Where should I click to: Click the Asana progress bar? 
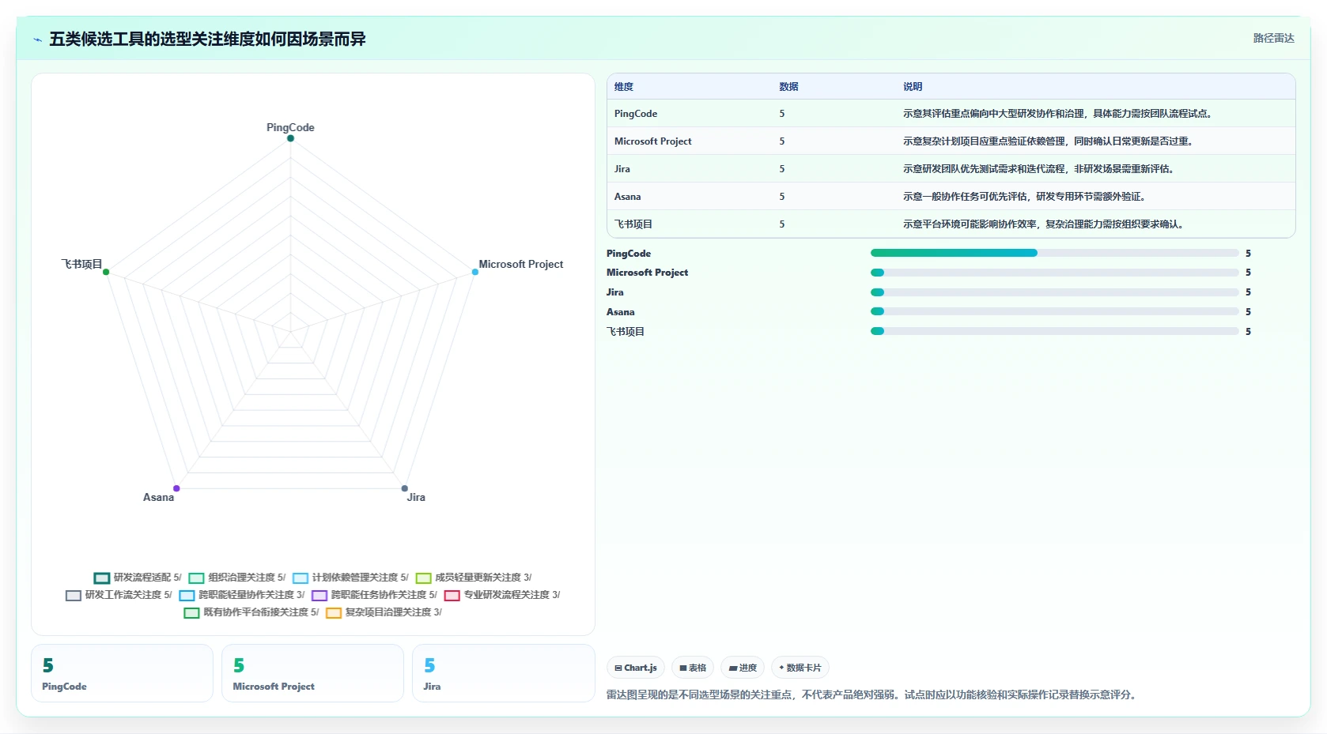click(x=1054, y=312)
